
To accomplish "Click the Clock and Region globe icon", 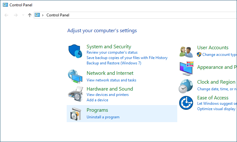I will [x=186, y=86].
